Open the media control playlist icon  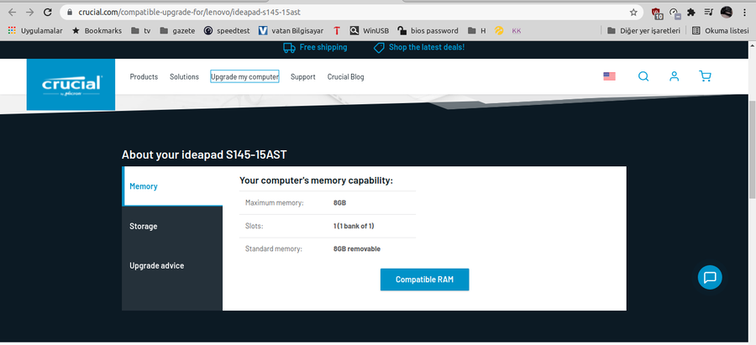[708, 12]
